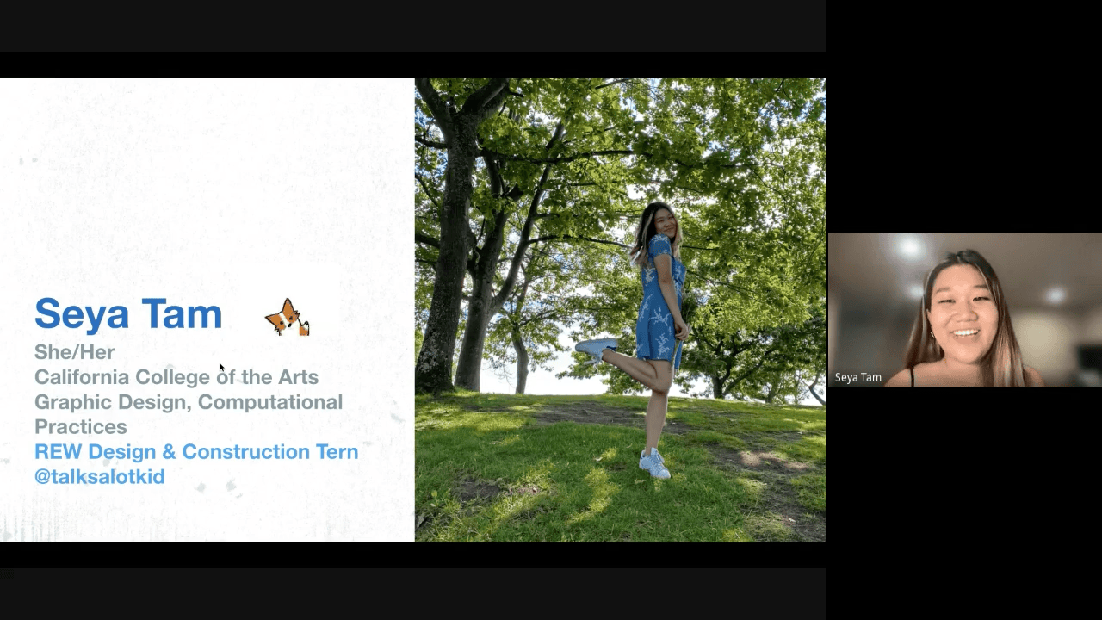The width and height of the screenshot is (1102, 620).
Task: Click the She/Her pronoun text
Action: coord(74,352)
